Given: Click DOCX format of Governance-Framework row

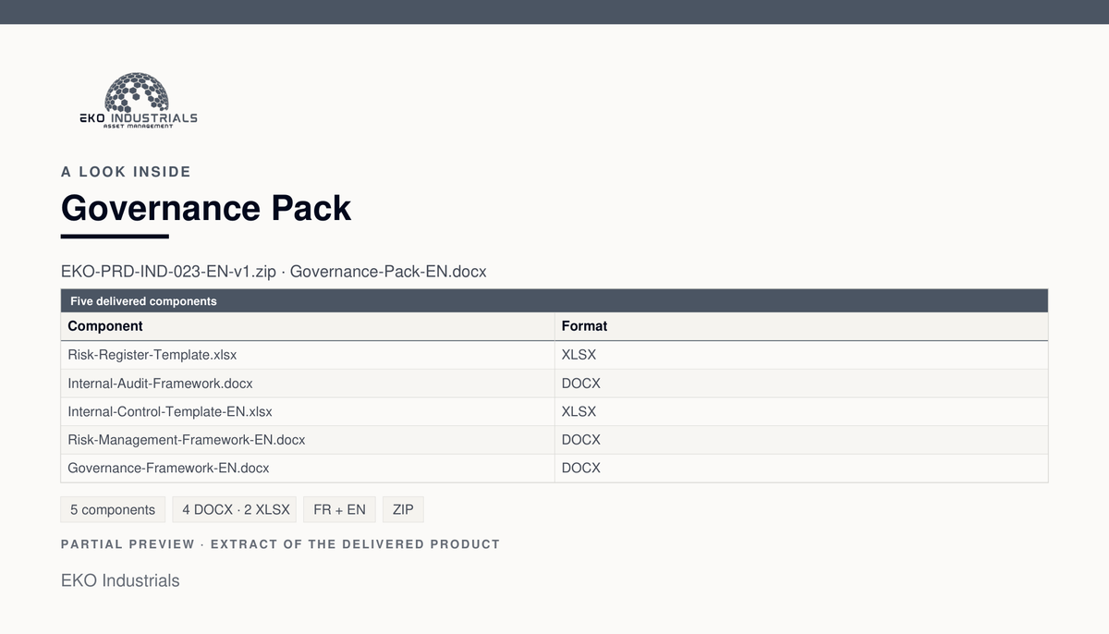Looking at the screenshot, I should (x=801, y=468).
